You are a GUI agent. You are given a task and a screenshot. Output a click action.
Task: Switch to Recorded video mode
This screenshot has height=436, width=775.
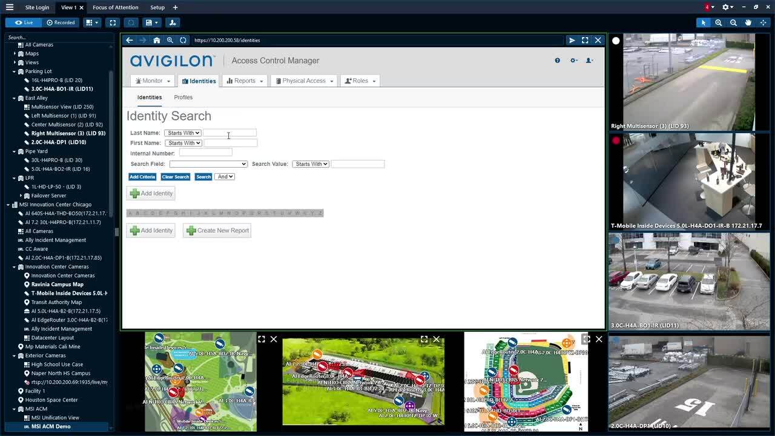[61, 22]
